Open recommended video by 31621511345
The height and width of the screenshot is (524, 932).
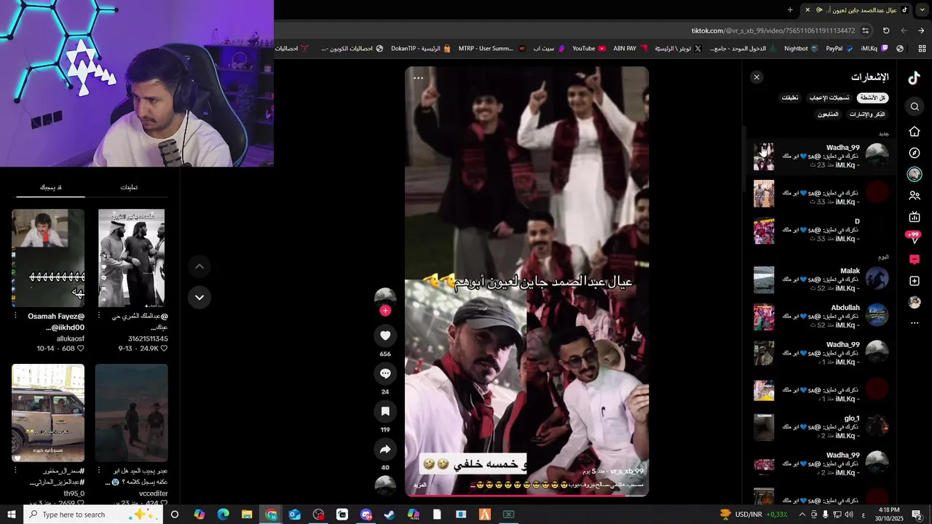coord(131,258)
